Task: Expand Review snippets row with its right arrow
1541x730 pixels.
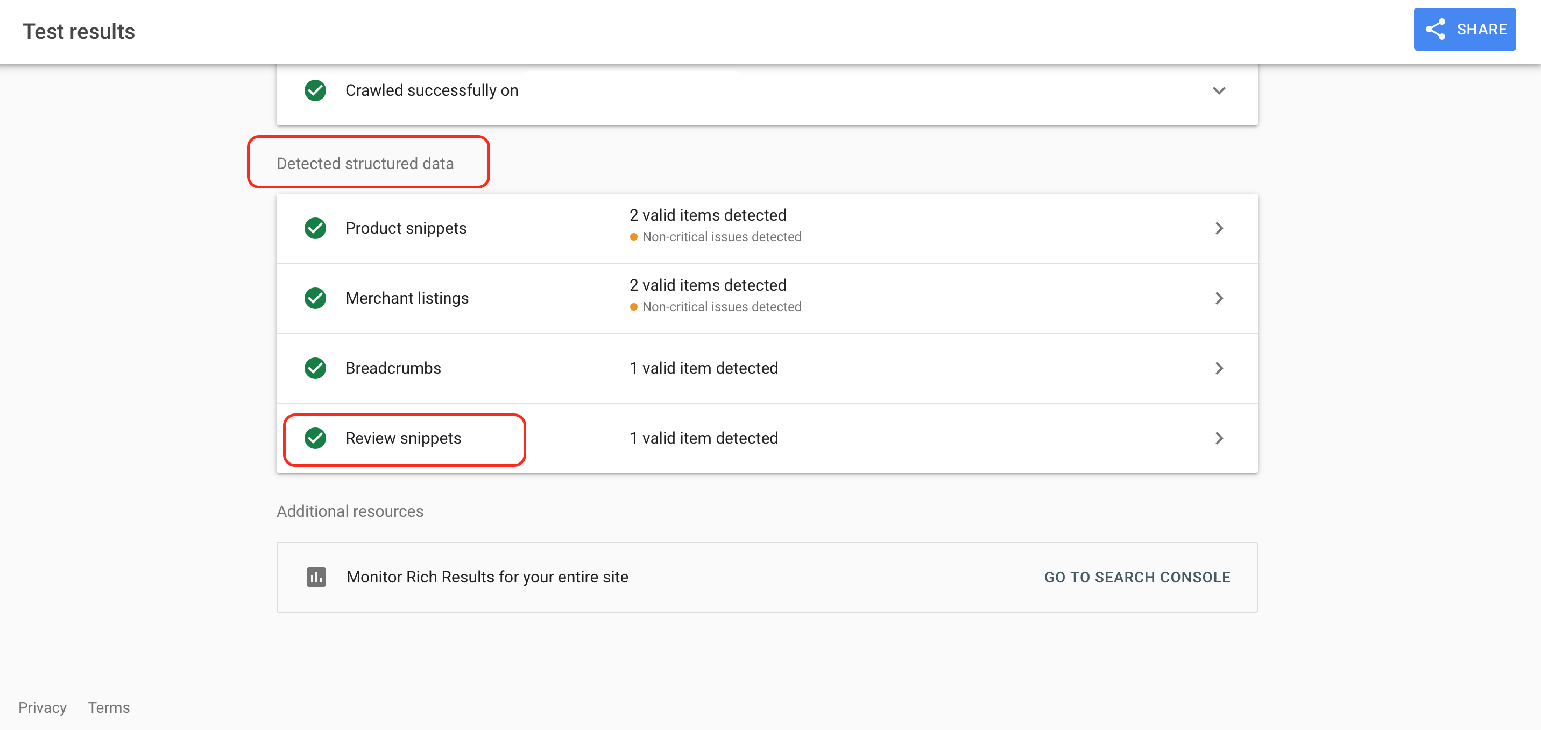Action: coord(1219,438)
